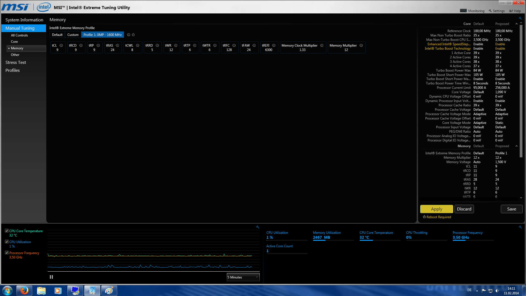Screen dimensions: 526x296
Task: Click the tCL info icon
Action: click(x=61, y=45)
